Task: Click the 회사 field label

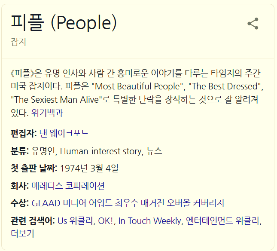Action: pyautogui.click(x=20, y=186)
